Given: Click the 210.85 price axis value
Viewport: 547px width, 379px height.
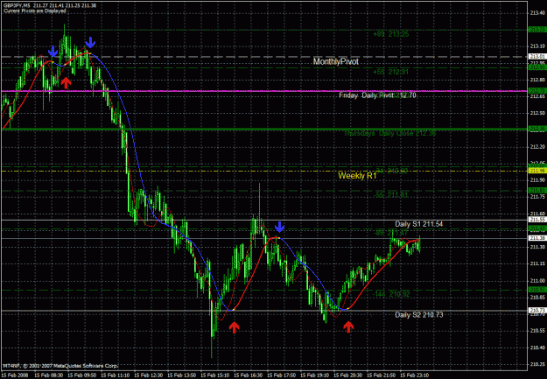Looking at the screenshot, I should coord(537,298).
